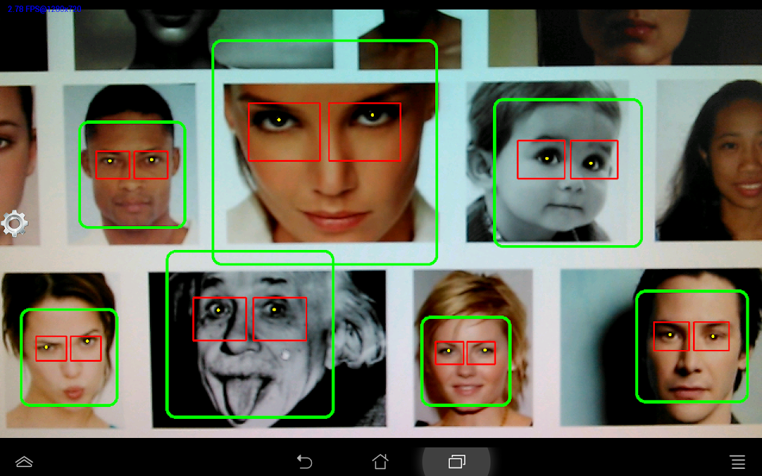
Task: Open settings via the gear icon
Action: coord(14,224)
